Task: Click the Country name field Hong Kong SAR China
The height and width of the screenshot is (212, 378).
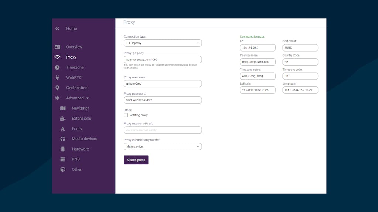Action: [x=258, y=62]
